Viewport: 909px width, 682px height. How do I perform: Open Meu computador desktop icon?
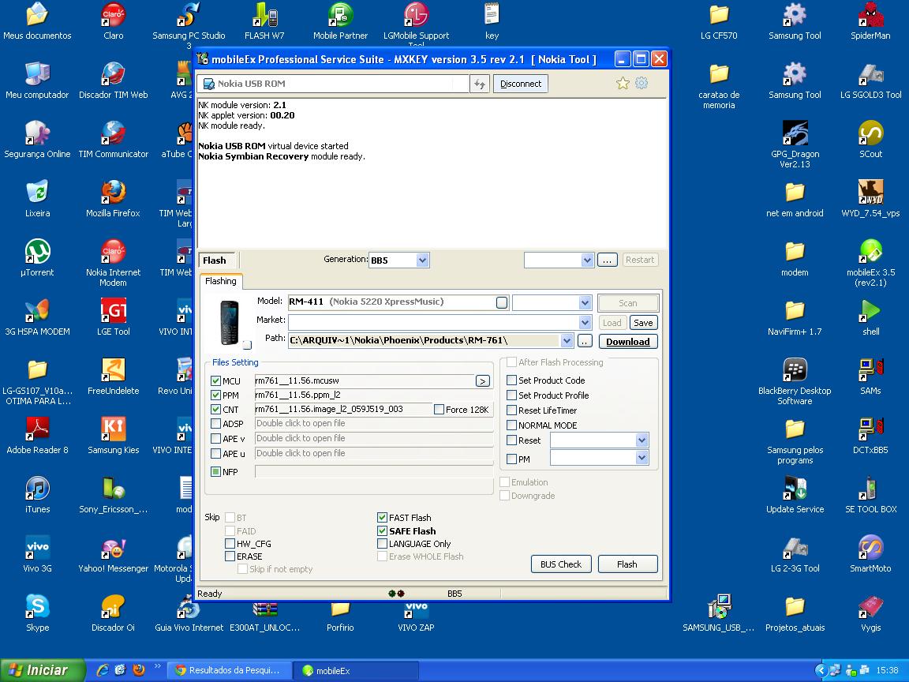[x=37, y=79]
